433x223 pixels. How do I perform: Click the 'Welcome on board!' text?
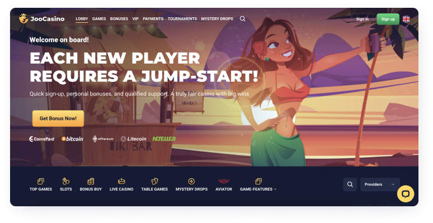click(x=59, y=40)
